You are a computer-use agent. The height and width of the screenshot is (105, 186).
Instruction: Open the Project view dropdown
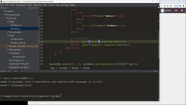pos(4,8)
